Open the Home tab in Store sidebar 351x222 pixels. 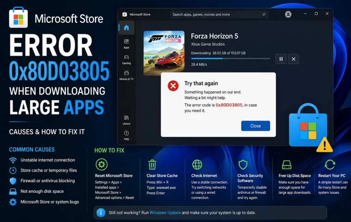click(x=126, y=27)
